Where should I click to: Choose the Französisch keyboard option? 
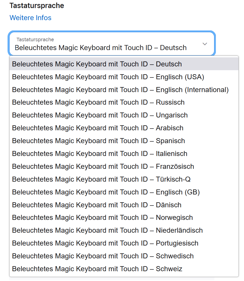(124, 167)
